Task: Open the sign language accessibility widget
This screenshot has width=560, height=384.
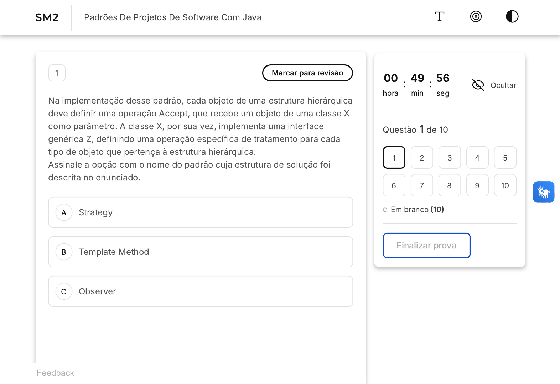Action: [x=543, y=192]
